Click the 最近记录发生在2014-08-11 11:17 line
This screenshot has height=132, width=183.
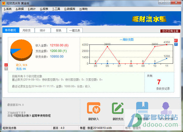(51, 86)
